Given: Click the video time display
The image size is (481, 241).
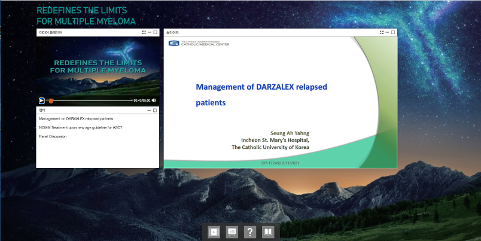Looking at the screenshot, I should tap(142, 100).
